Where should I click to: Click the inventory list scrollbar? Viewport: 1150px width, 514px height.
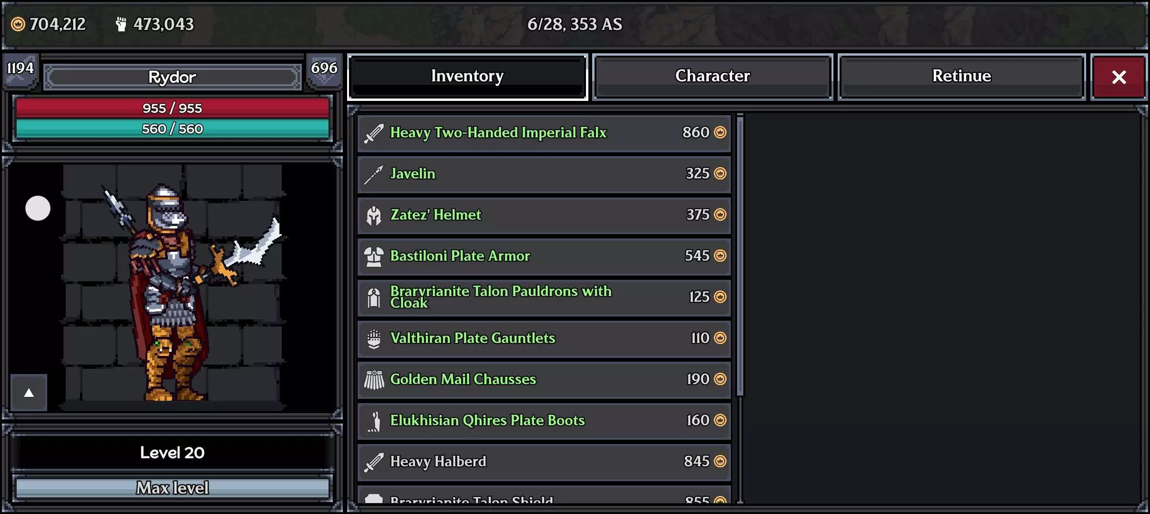tap(740, 257)
